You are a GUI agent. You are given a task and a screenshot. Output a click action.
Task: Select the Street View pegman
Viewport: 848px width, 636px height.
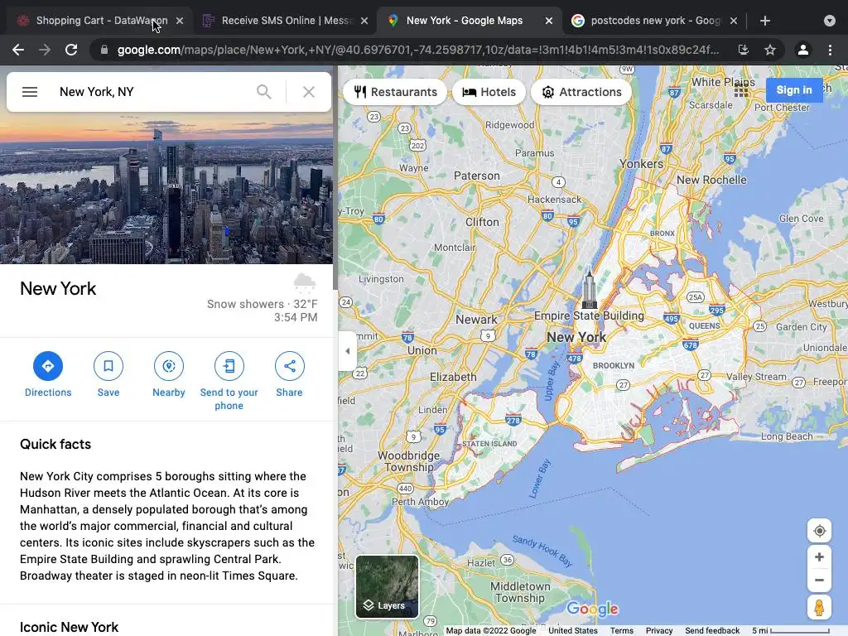click(x=819, y=607)
